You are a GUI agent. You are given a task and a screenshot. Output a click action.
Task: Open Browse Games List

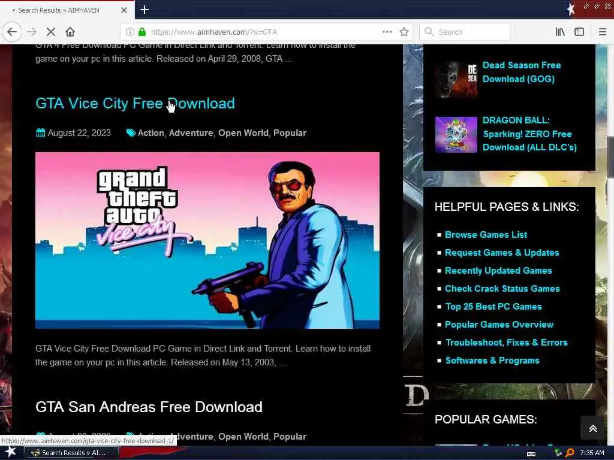tap(486, 235)
